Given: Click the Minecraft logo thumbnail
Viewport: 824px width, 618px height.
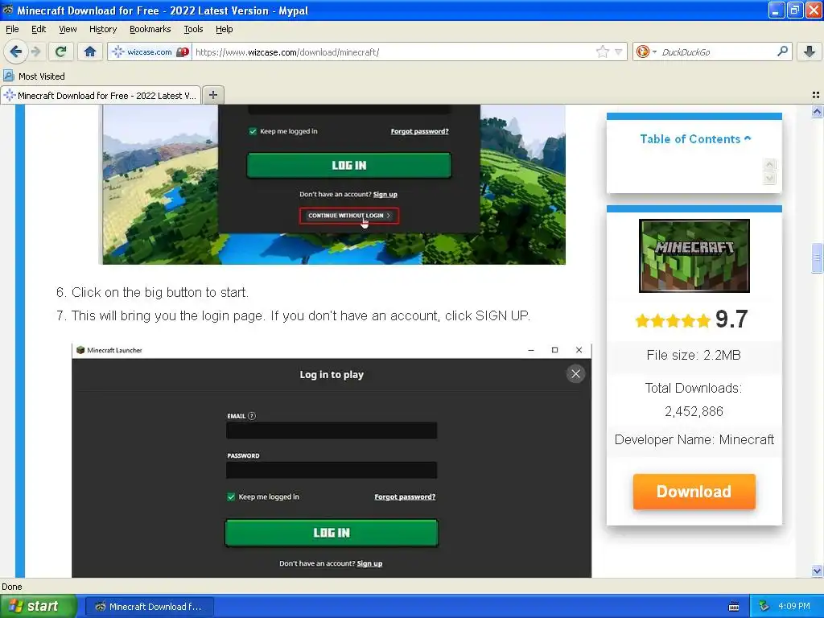Looking at the screenshot, I should [694, 255].
